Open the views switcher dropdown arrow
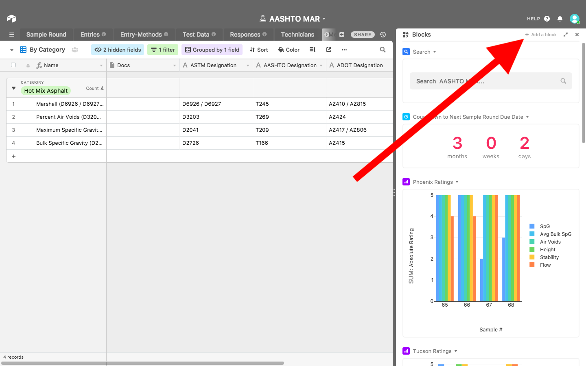The width and height of the screenshot is (586, 366). [12, 50]
